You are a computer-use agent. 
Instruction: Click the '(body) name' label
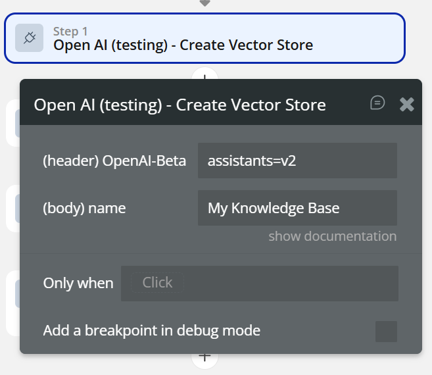[84, 209]
